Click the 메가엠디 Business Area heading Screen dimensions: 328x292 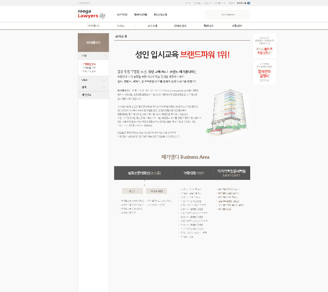186,157
